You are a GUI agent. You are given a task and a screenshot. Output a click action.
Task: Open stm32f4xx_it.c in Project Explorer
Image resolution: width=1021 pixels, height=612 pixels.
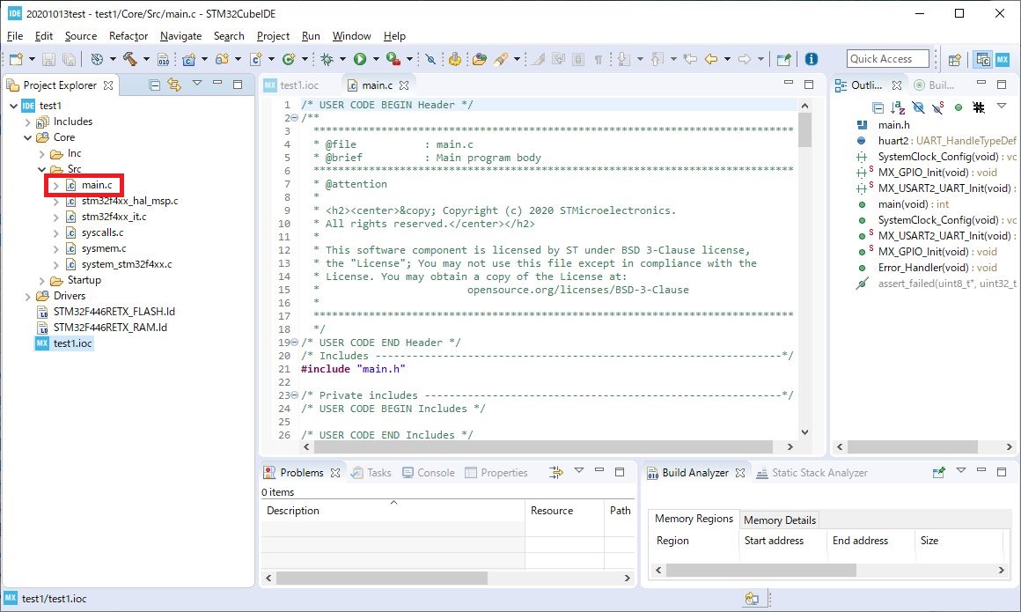point(114,217)
